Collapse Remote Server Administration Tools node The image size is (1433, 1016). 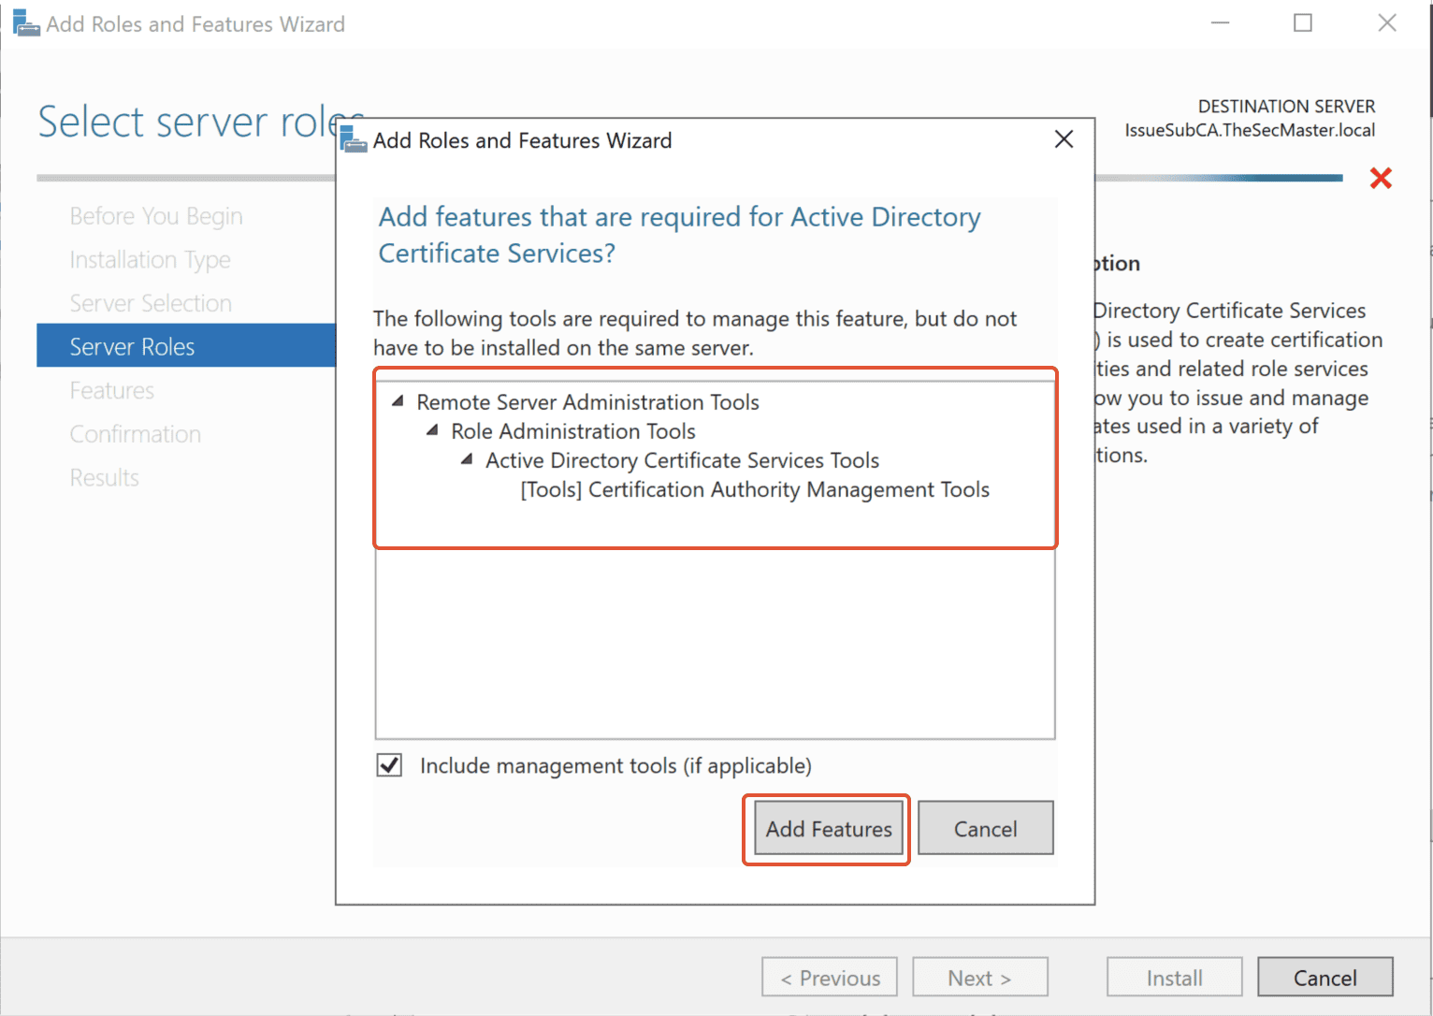pyautogui.click(x=398, y=401)
